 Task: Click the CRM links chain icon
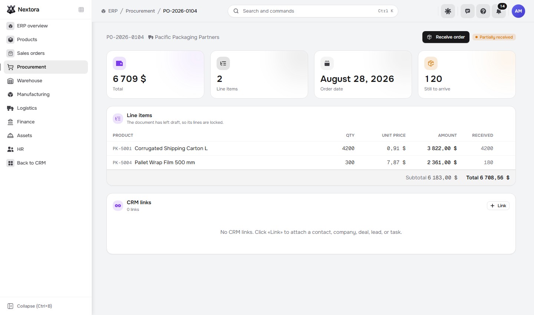pyautogui.click(x=118, y=206)
